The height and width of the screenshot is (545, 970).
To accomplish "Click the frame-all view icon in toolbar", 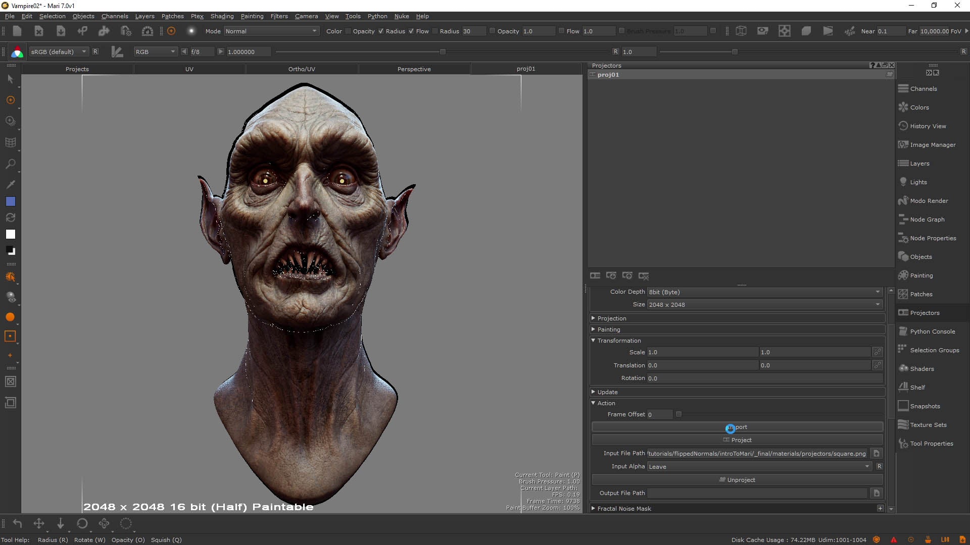I will tap(785, 31).
